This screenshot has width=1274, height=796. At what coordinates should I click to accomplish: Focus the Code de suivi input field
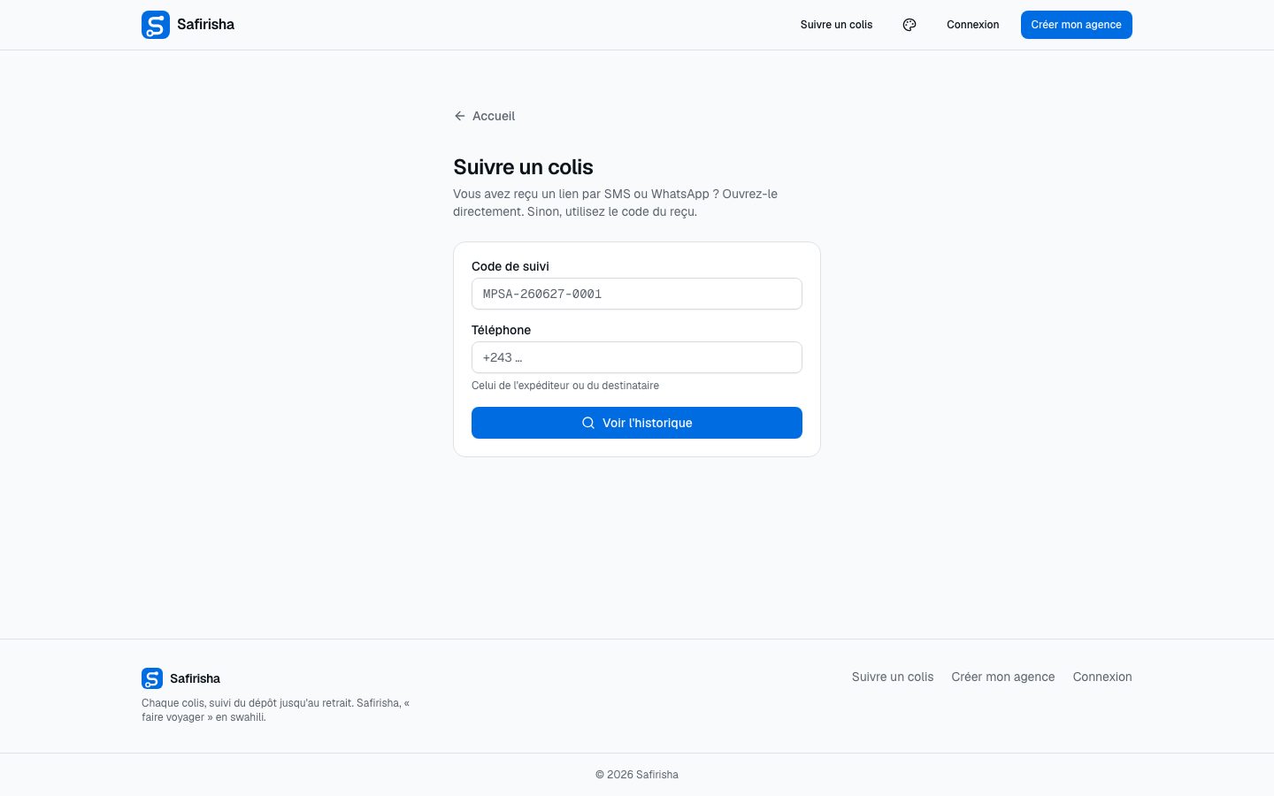pyautogui.click(x=637, y=294)
